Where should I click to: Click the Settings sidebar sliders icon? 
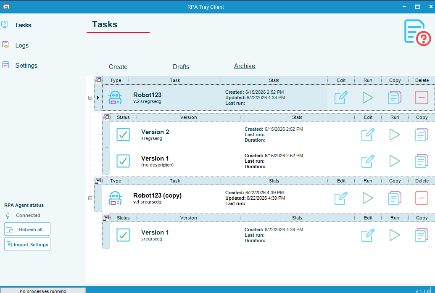tap(5, 65)
